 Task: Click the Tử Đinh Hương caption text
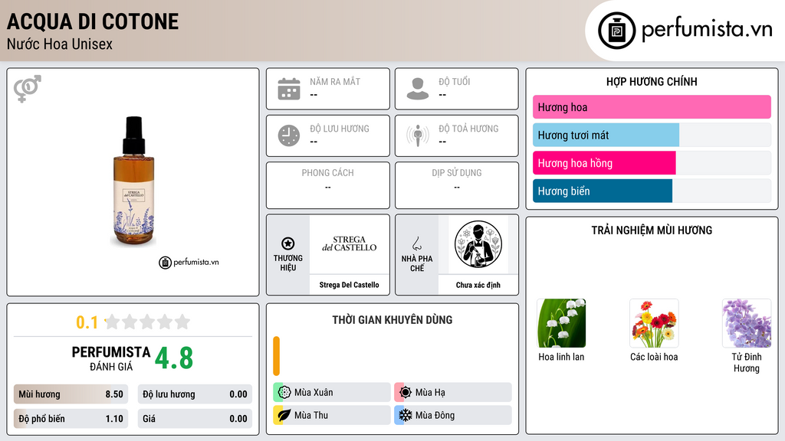tap(747, 362)
